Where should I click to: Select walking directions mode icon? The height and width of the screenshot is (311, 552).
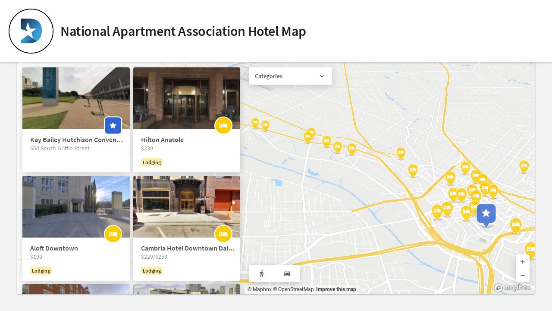coord(261,273)
